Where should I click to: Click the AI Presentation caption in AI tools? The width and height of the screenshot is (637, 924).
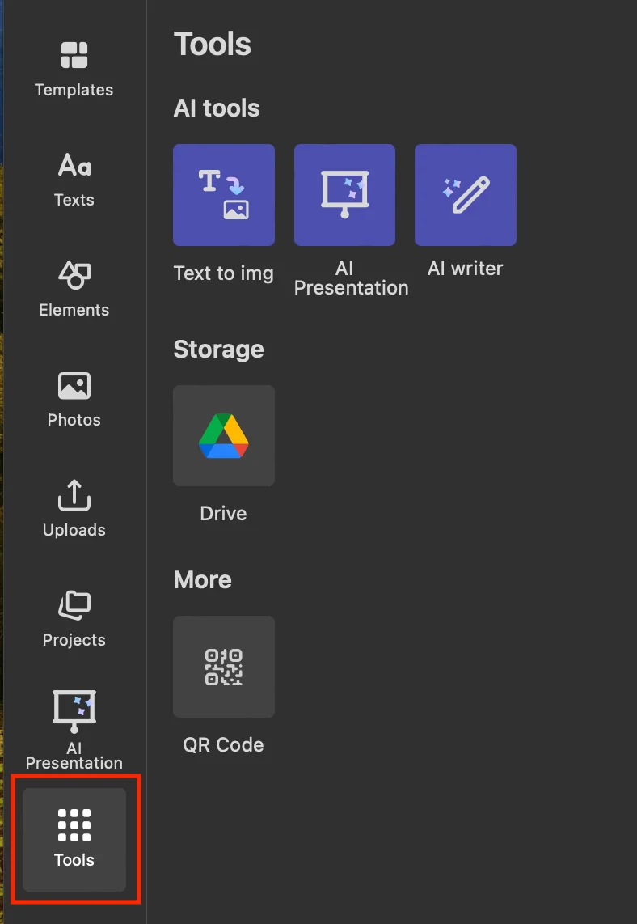pos(351,278)
